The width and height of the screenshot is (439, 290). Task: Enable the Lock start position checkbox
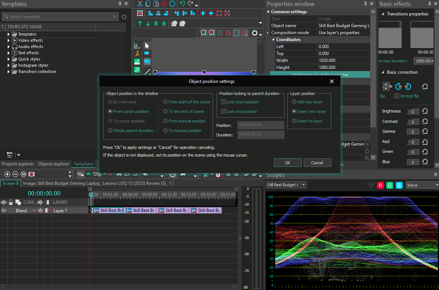click(x=224, y=102)
